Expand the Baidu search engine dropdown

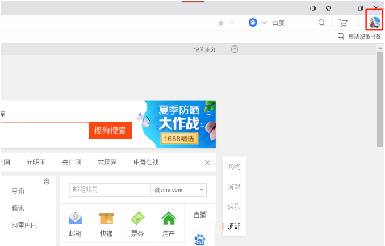click(x=264, y=23)
